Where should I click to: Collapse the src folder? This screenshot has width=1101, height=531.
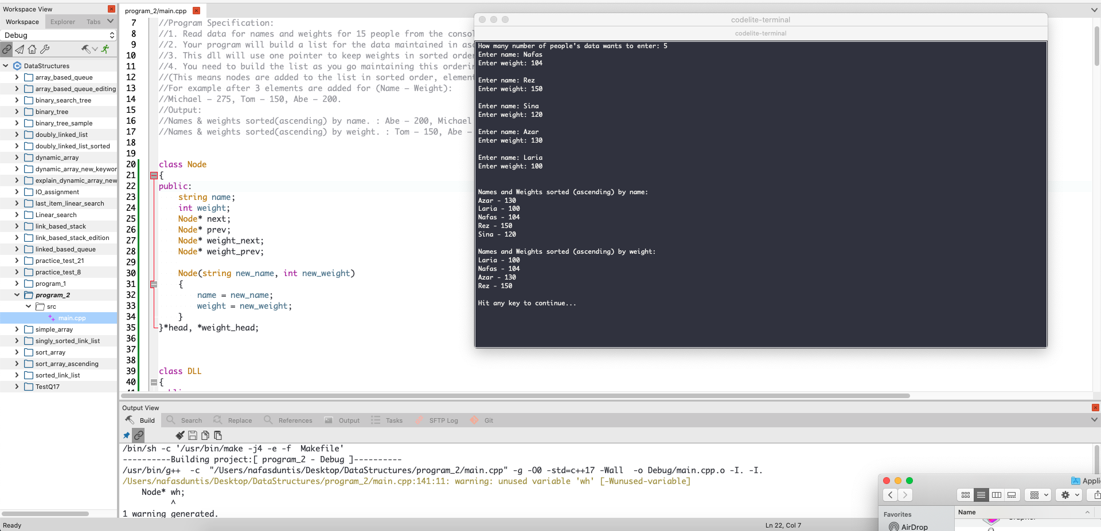(x=28, y=306)
